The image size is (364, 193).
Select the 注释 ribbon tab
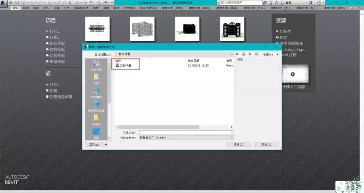pos(56,8)
